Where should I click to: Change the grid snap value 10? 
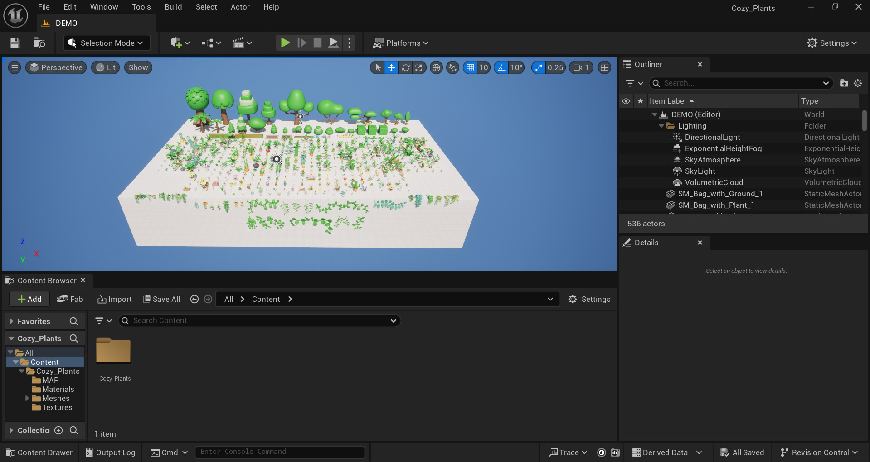484,67
